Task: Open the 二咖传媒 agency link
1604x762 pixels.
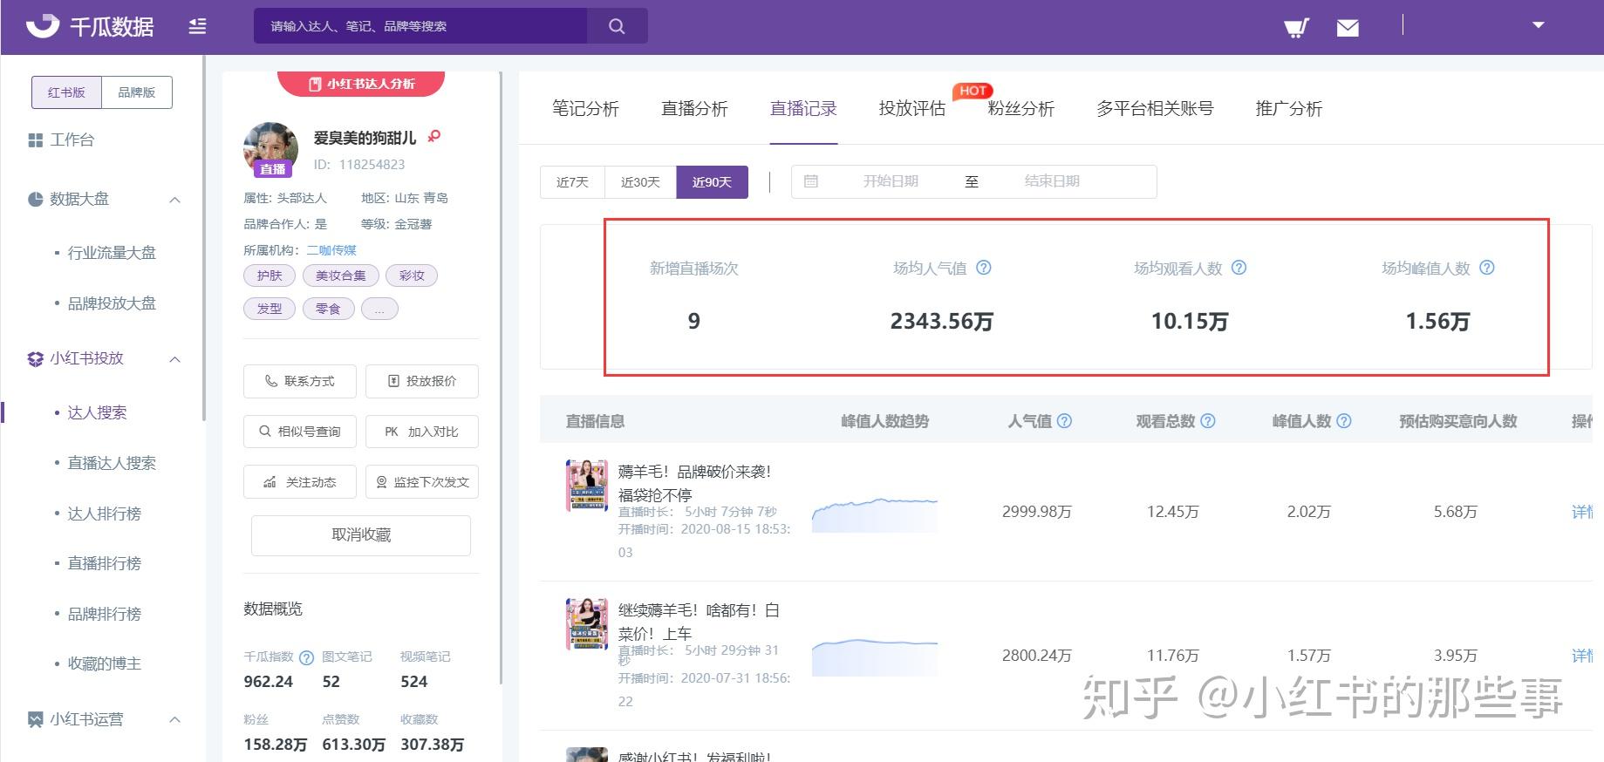Action: [331, 250]
